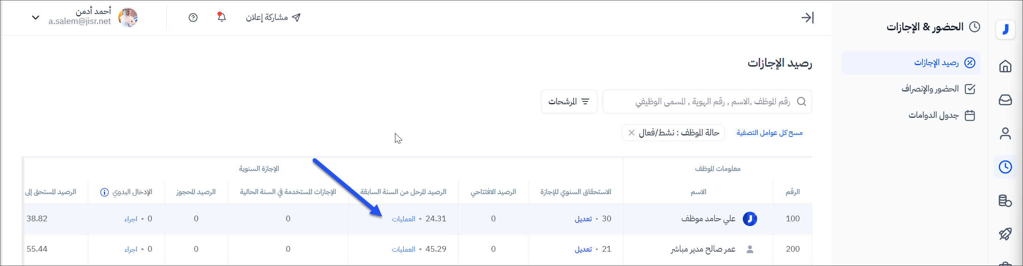Open the inbox tray icon
This screenshot has width=1023, height=266.
point(1005,100)
